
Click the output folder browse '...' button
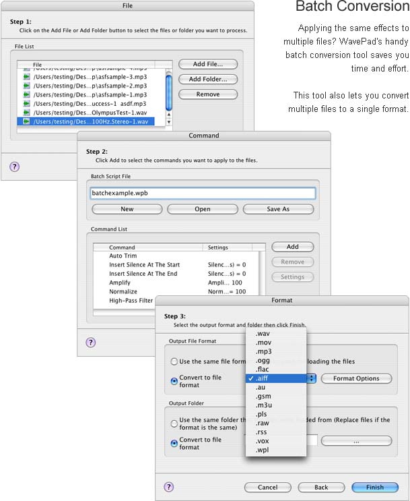click(x=356, y=441)
